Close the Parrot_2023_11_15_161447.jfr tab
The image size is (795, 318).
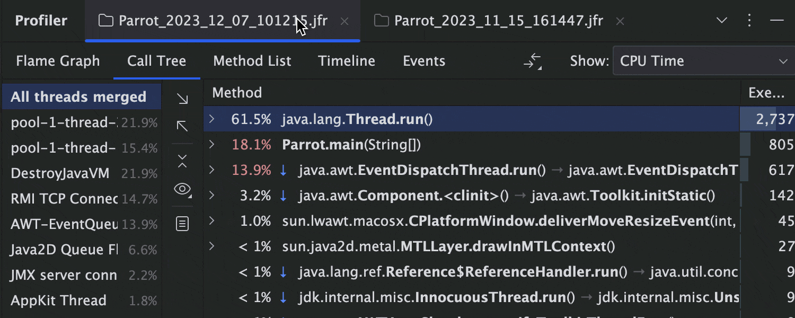click(620, 21)
